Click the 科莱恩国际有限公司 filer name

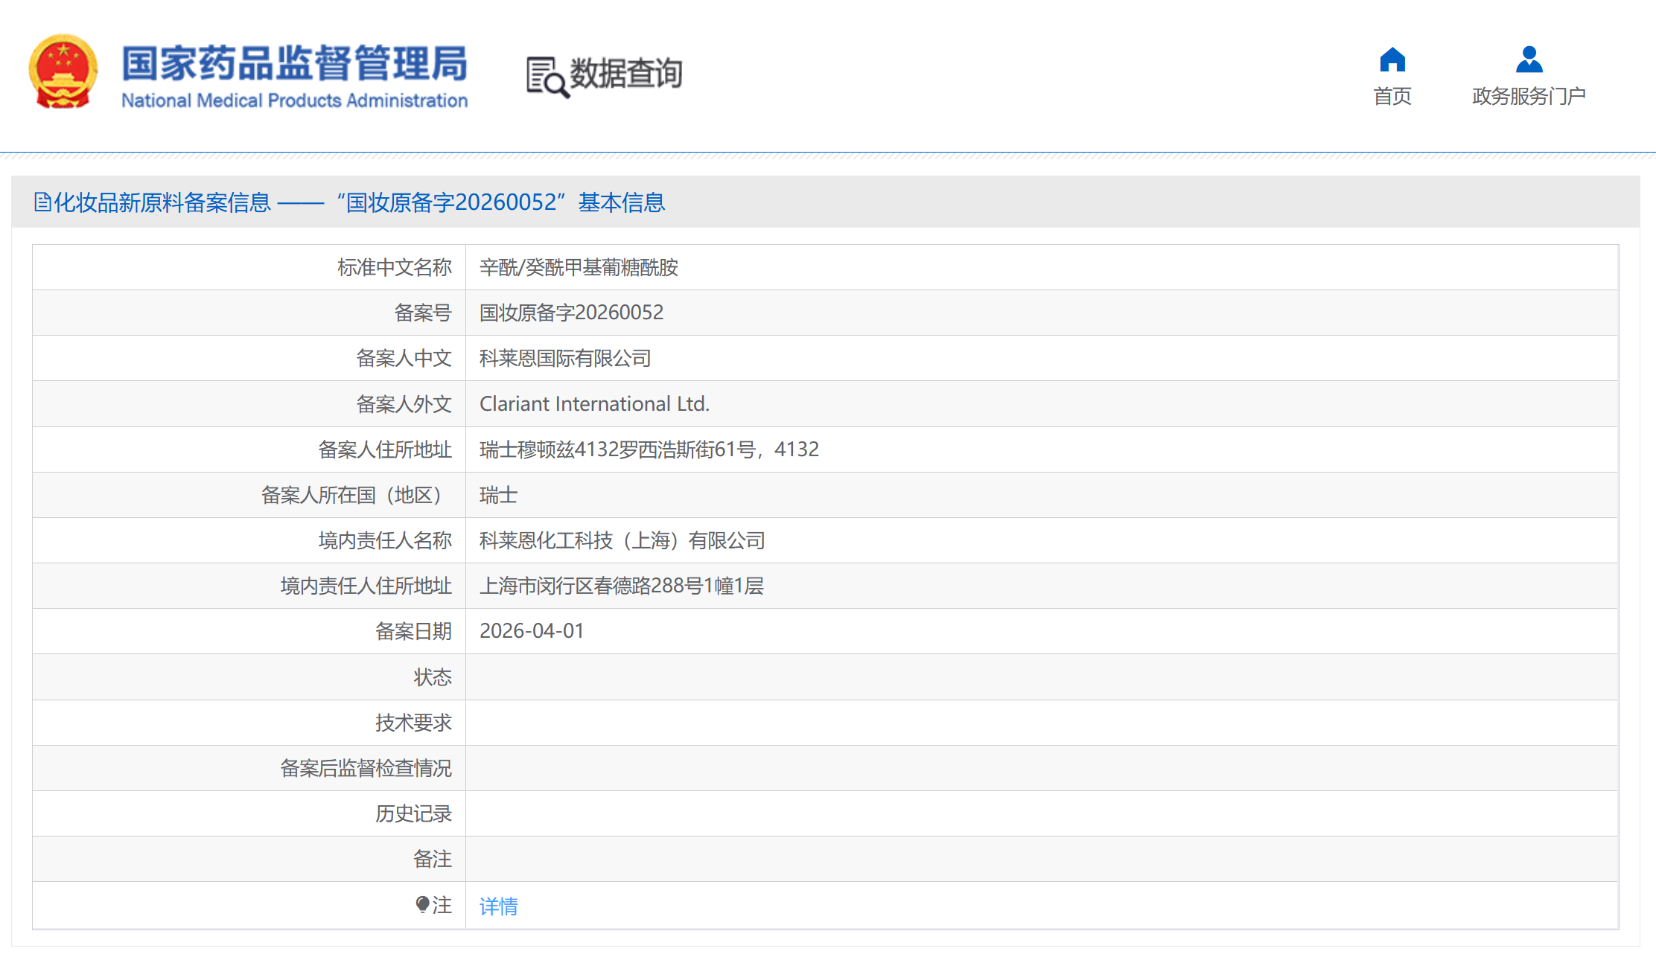tap(565, 358)
